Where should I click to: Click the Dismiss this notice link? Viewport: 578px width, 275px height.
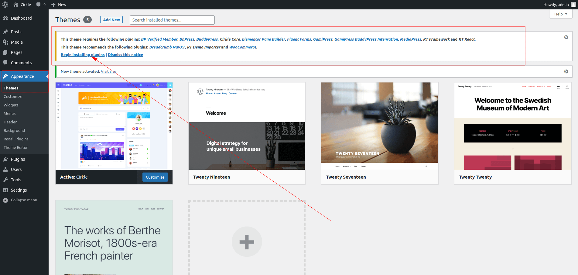pos(125,55)
